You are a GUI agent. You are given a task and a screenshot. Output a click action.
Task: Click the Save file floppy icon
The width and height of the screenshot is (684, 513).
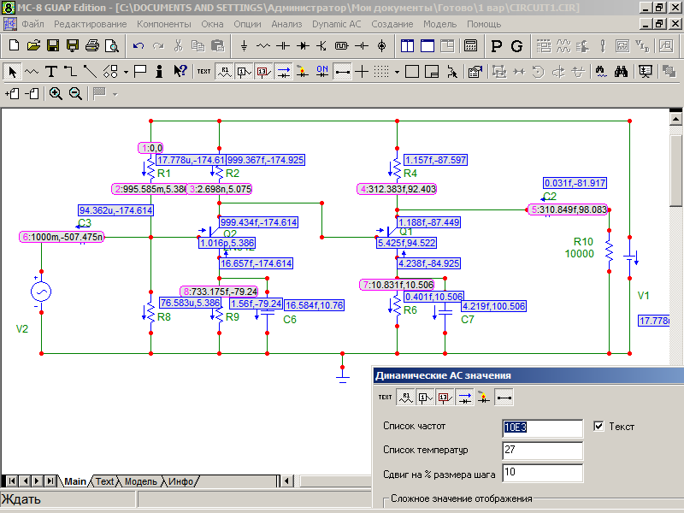pyautogui.click(x=53, y=44)
